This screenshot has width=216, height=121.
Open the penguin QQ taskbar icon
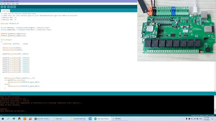[19, 119]
